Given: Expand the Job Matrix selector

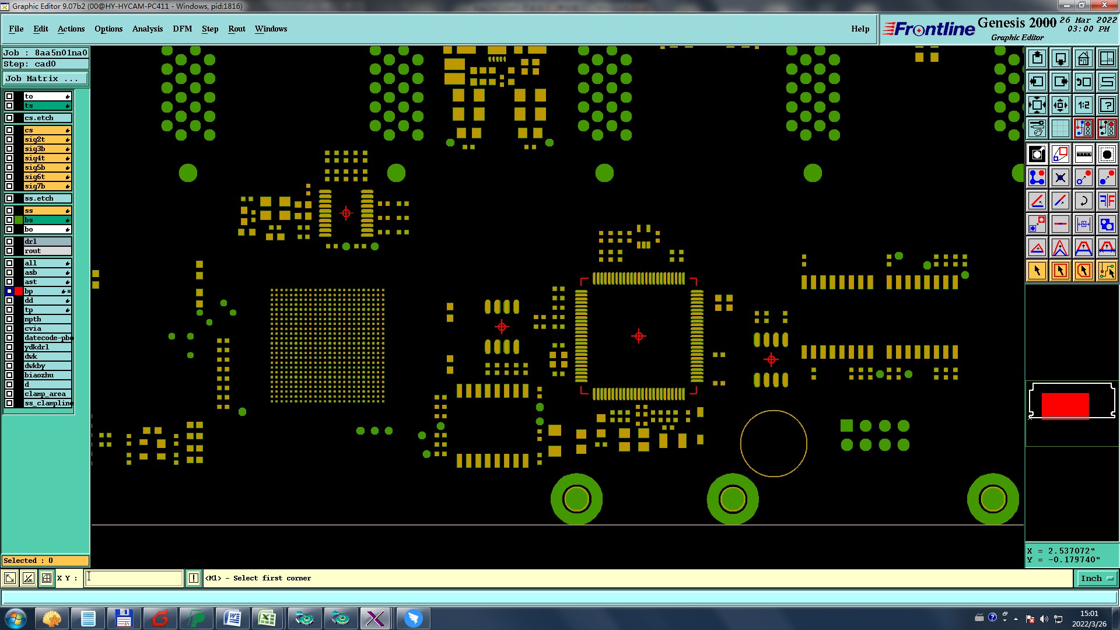Looking at the screenshot, I should (x=45, y=78).
